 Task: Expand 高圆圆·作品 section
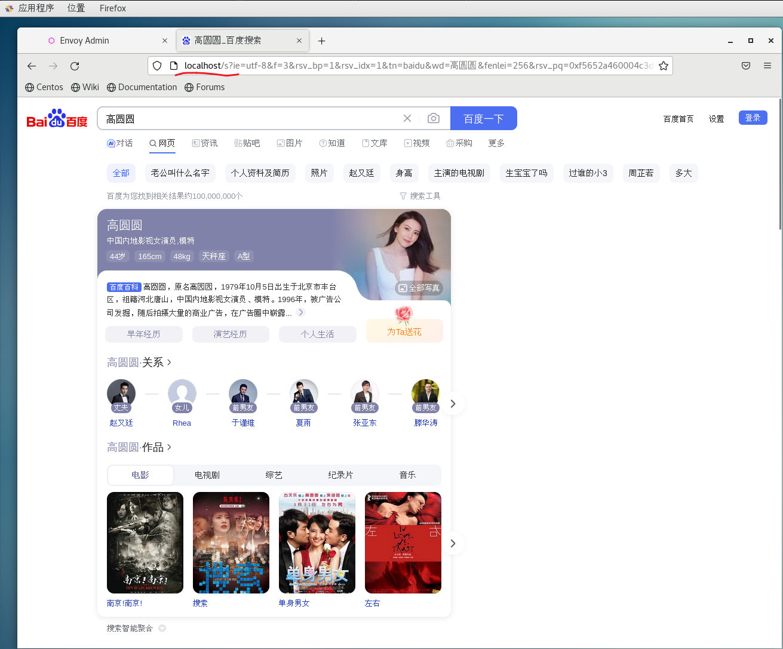click(x=139, y=447)
